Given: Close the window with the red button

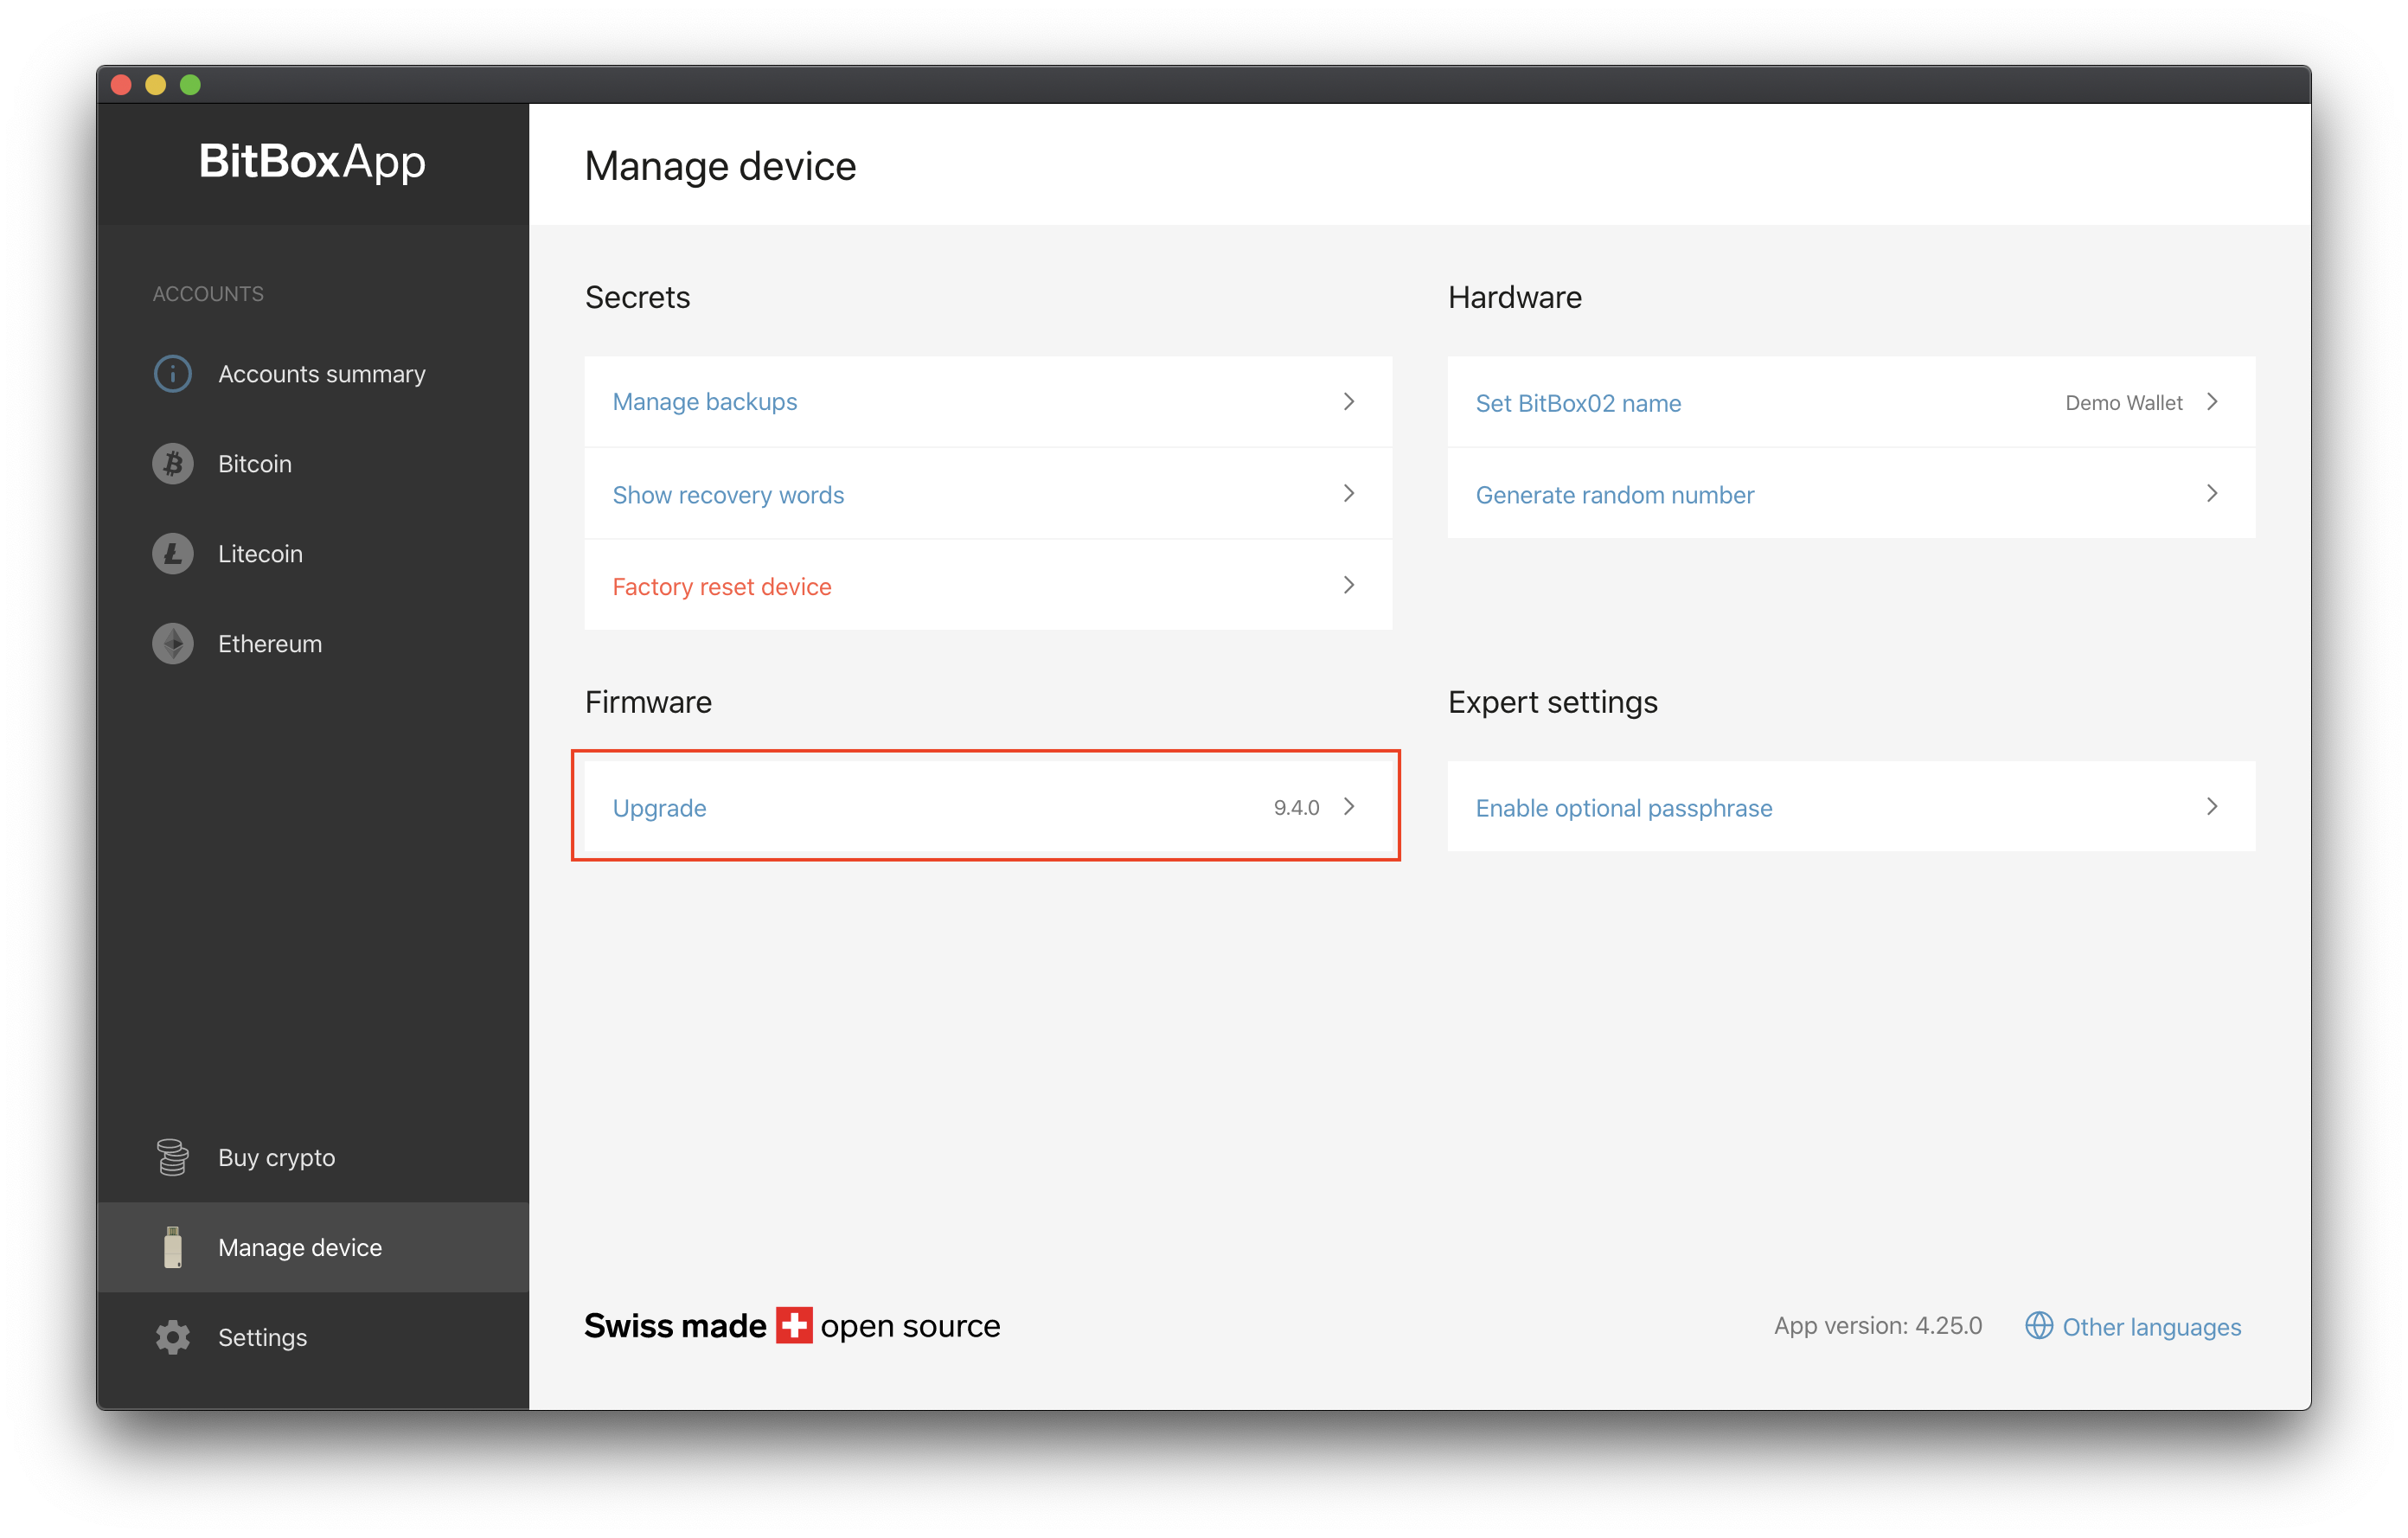Looking at the screenshot, I should pyautogui.click(x=122, y=85).
